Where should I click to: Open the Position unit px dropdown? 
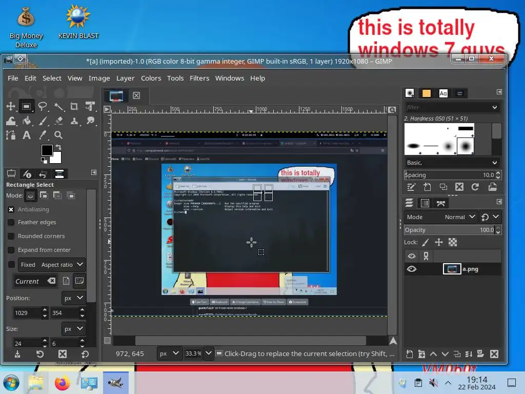coord(73,298)
